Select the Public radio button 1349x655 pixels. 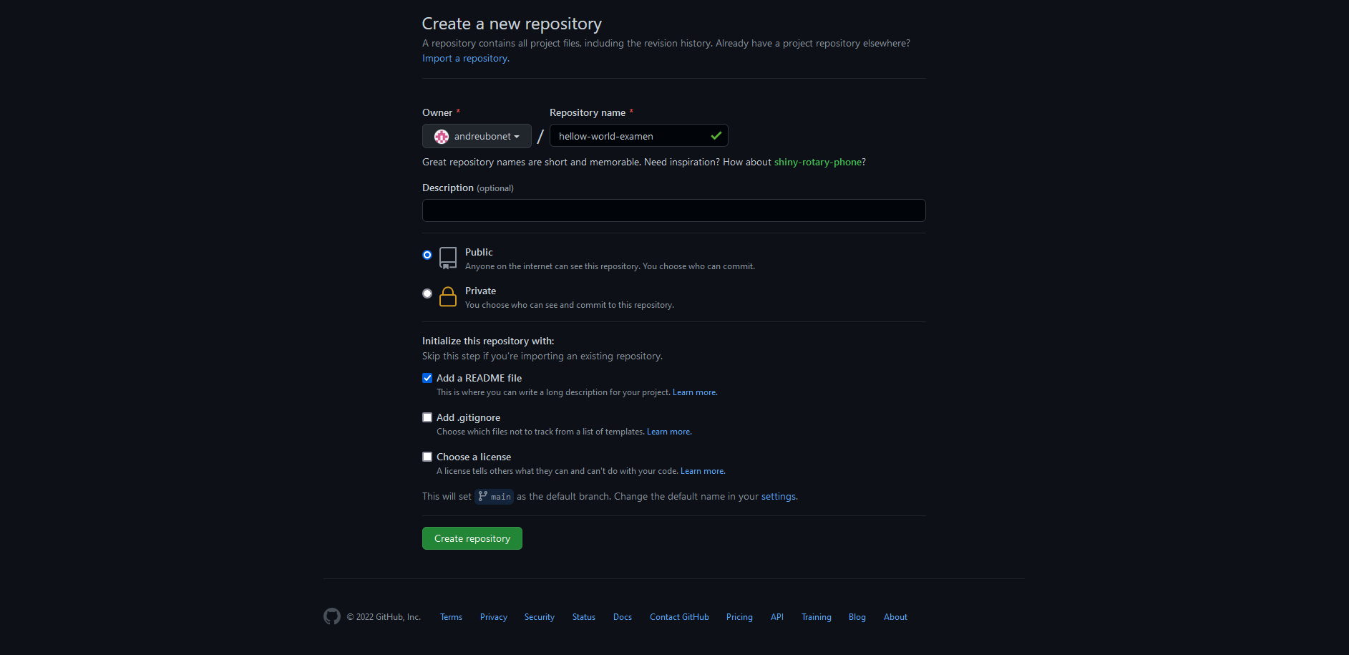pyautogui.click(x=427, y=254)
